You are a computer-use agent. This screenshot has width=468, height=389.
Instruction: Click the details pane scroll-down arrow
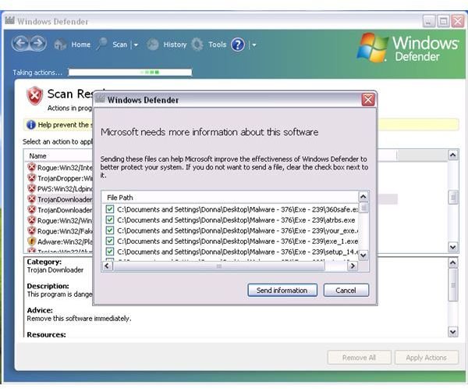(x=452, y=332)
